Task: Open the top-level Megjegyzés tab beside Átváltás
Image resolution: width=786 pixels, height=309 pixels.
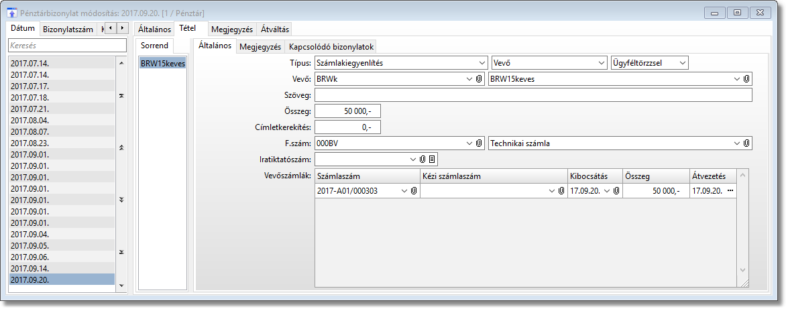Action: [232, 29]
